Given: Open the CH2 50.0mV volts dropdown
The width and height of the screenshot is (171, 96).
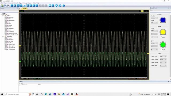Looking at the screenshot, I should click(x=154, y=43).
